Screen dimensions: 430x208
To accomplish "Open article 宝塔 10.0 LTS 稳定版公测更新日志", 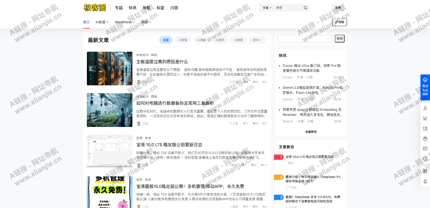I will [169, 145].
